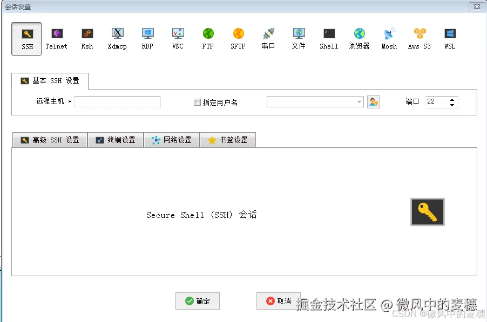Open the username dropdown list
The height and width of the screenshot is (322, 487).
[x=358, y=101]
